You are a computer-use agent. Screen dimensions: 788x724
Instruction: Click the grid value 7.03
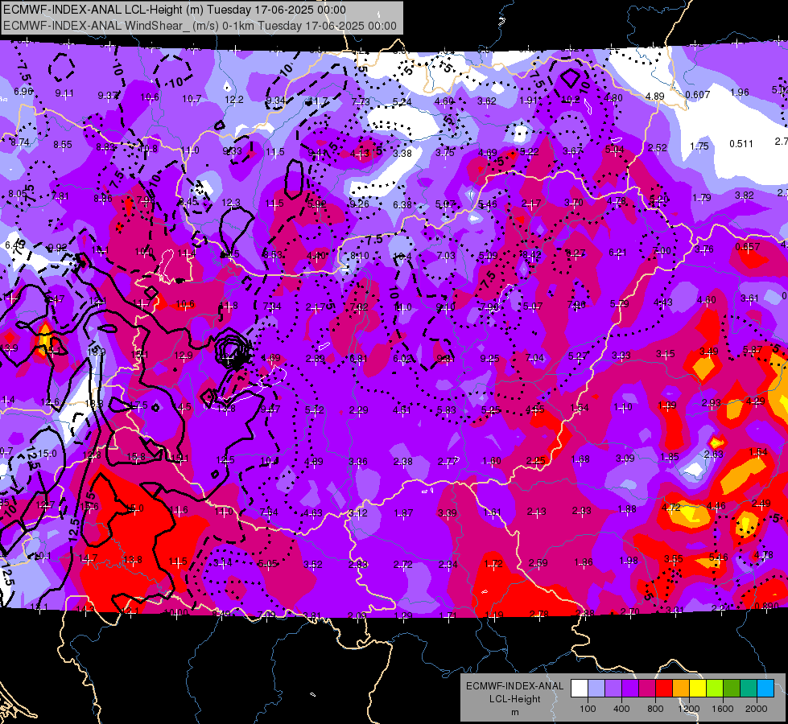446,256
